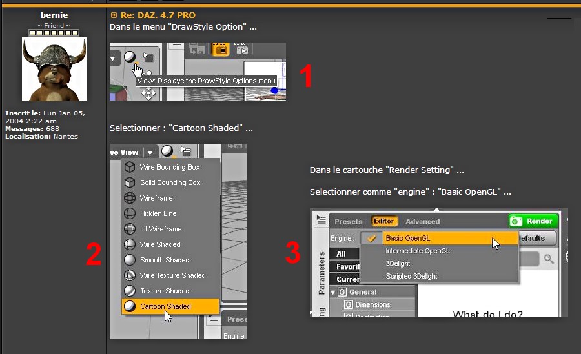Viewport: 581px width, 354px height.
Task: Collapse the General group triangle
Action: pos(333,292)
